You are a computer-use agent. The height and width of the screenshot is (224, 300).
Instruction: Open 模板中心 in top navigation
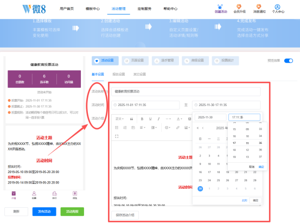(x=93, y=9)
